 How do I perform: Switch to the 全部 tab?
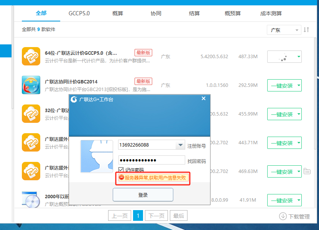(x=41, y=13)
